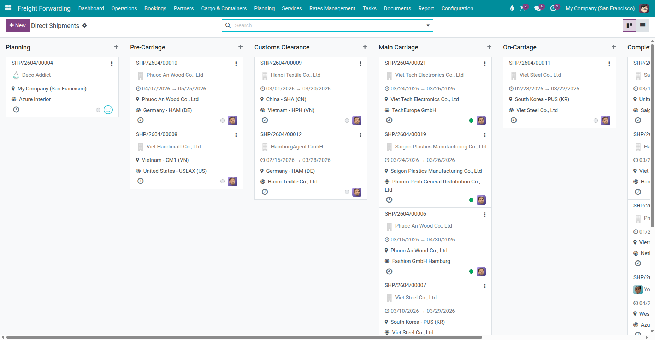655x340 pixels.
Task: Open the messaging conversations panel
Action: [x=537, y=8]
